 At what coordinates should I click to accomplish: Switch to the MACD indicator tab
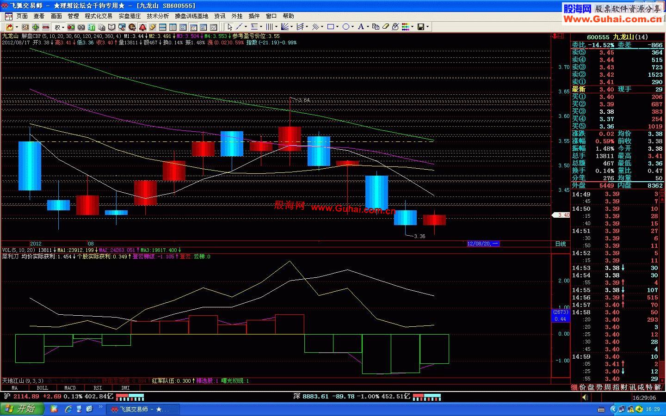(x=70, y=388)
